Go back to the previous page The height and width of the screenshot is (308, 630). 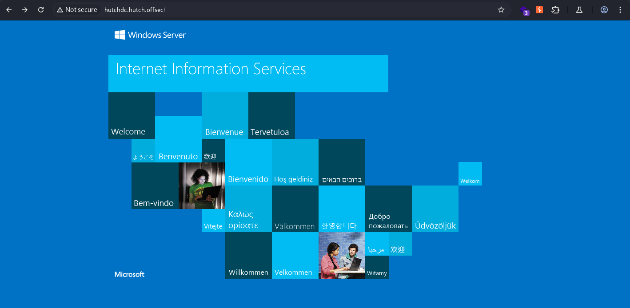(x=9, y=10)
